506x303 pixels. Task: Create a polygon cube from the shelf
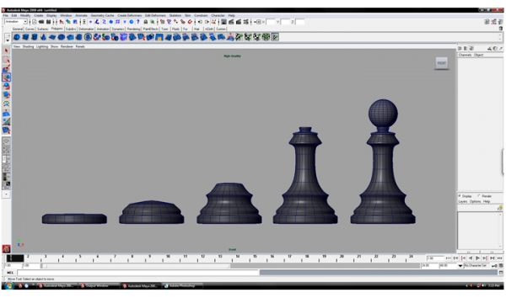(25, 37)
